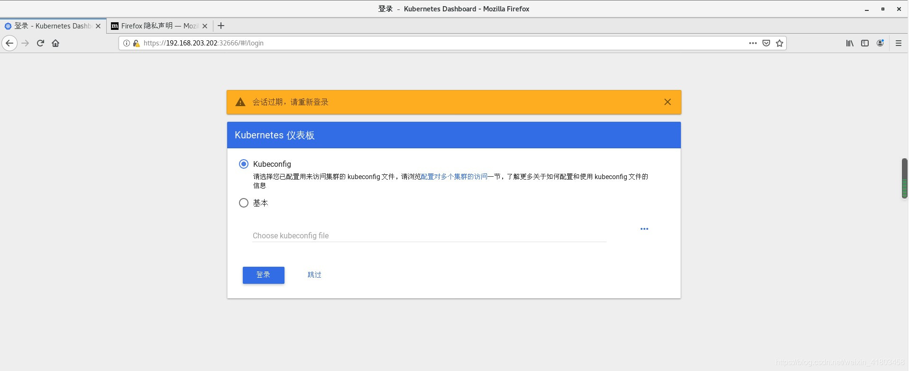Bookmark this page with star icon

780,43
